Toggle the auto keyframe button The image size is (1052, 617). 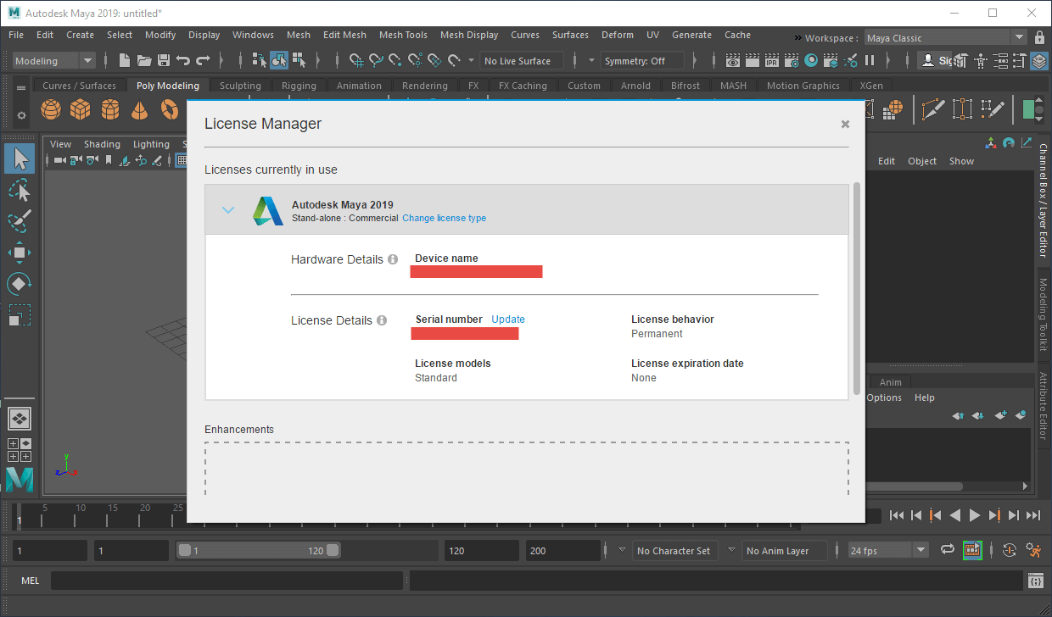click(x=1010, y=550)
